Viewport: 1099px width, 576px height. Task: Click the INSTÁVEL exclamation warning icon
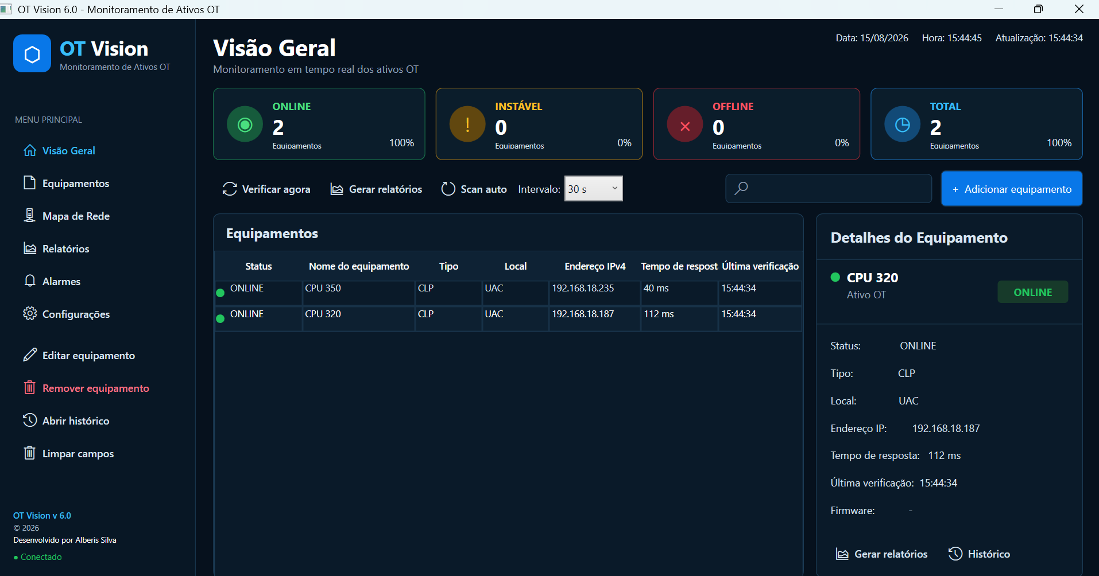(x=467, y=124)
